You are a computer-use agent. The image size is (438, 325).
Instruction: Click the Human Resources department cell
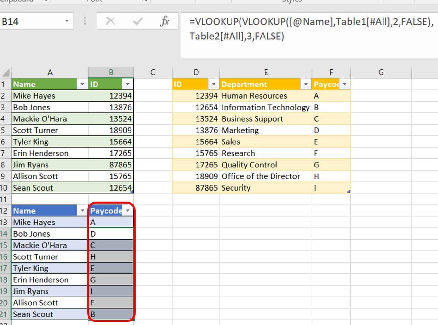[266, 96]
